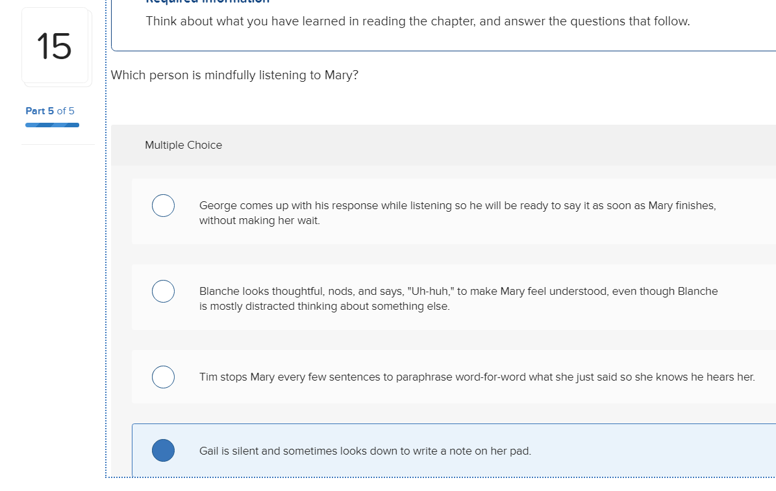Click the Part 5 of 5 label
This screenshot has height=491, width=776.
click(50, 110)
